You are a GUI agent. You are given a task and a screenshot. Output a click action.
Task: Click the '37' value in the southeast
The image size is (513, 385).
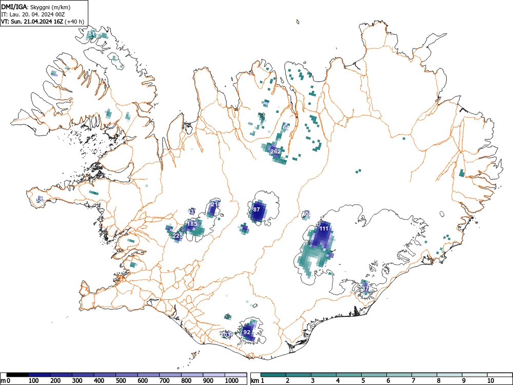(x=366, y=288)
